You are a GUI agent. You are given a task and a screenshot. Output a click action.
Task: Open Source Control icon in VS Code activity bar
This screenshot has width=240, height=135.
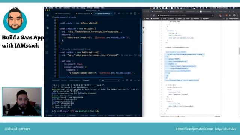47,28
